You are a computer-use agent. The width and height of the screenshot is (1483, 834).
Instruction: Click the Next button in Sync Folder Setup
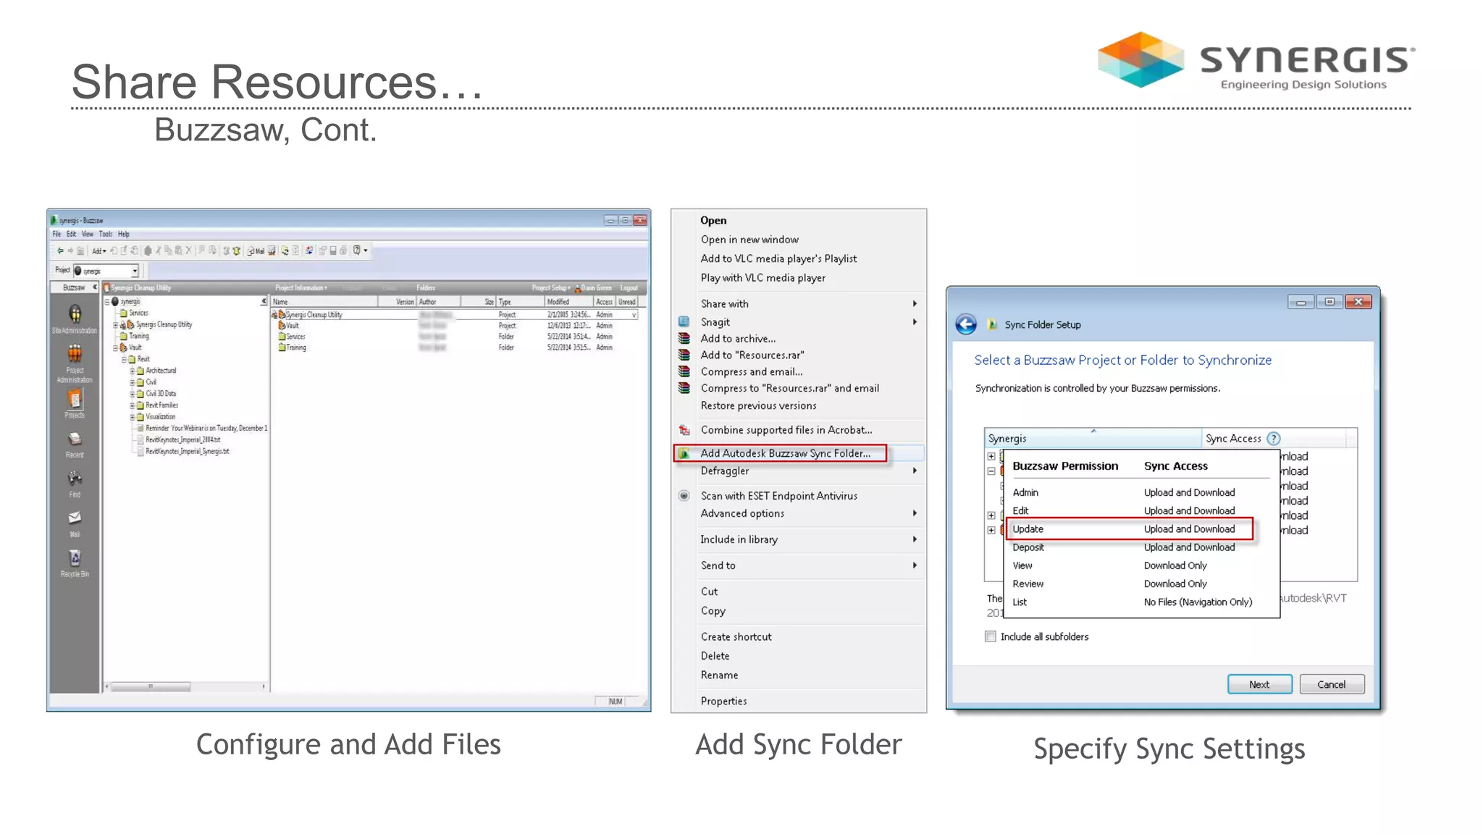click(x=1259, y=684)
